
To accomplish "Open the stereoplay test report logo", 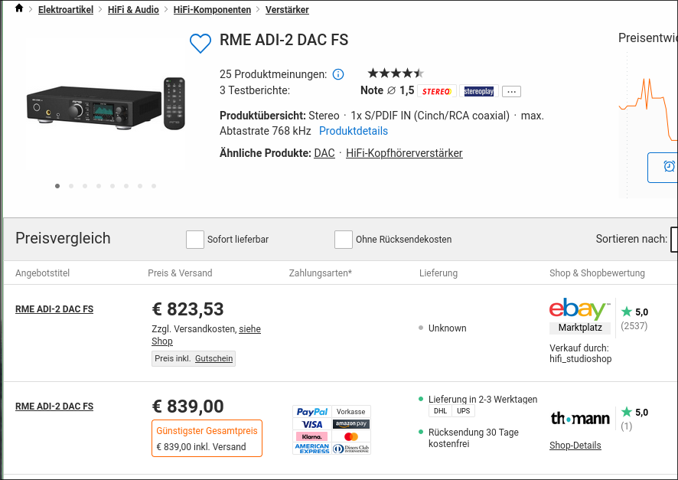I will tap(479, 91).
